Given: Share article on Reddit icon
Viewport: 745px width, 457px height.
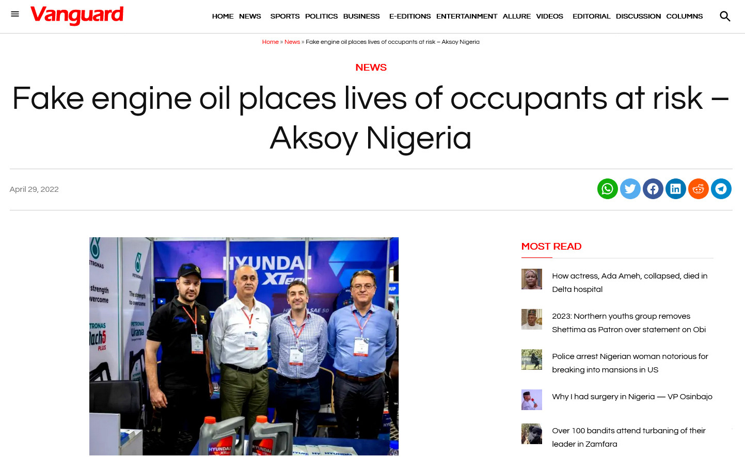Looking at the screenshot, I should click(699, 189).
